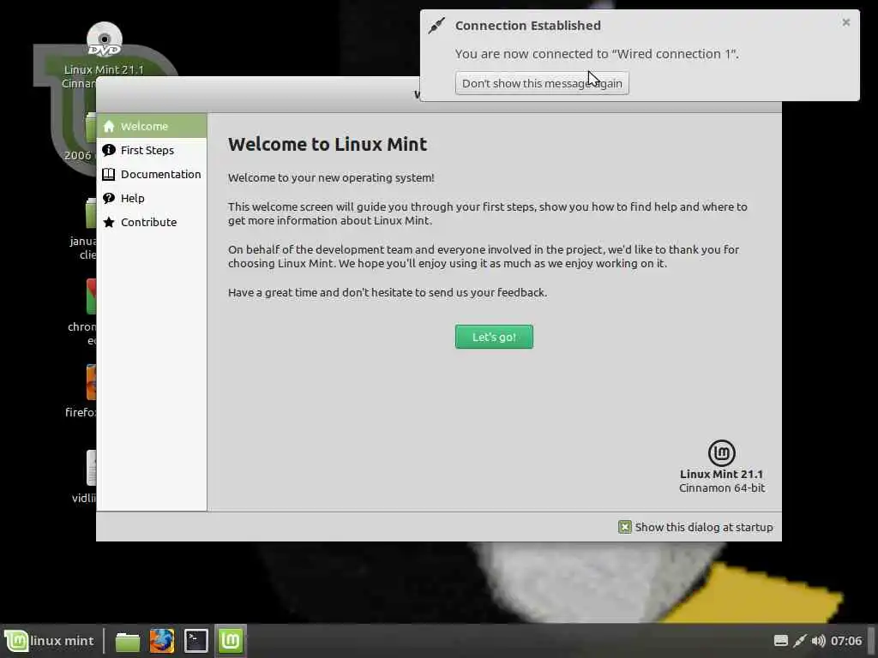Click the book icon beside Documentation
Image resolution: width=878 pixels, height=658 pixels.
109,174
